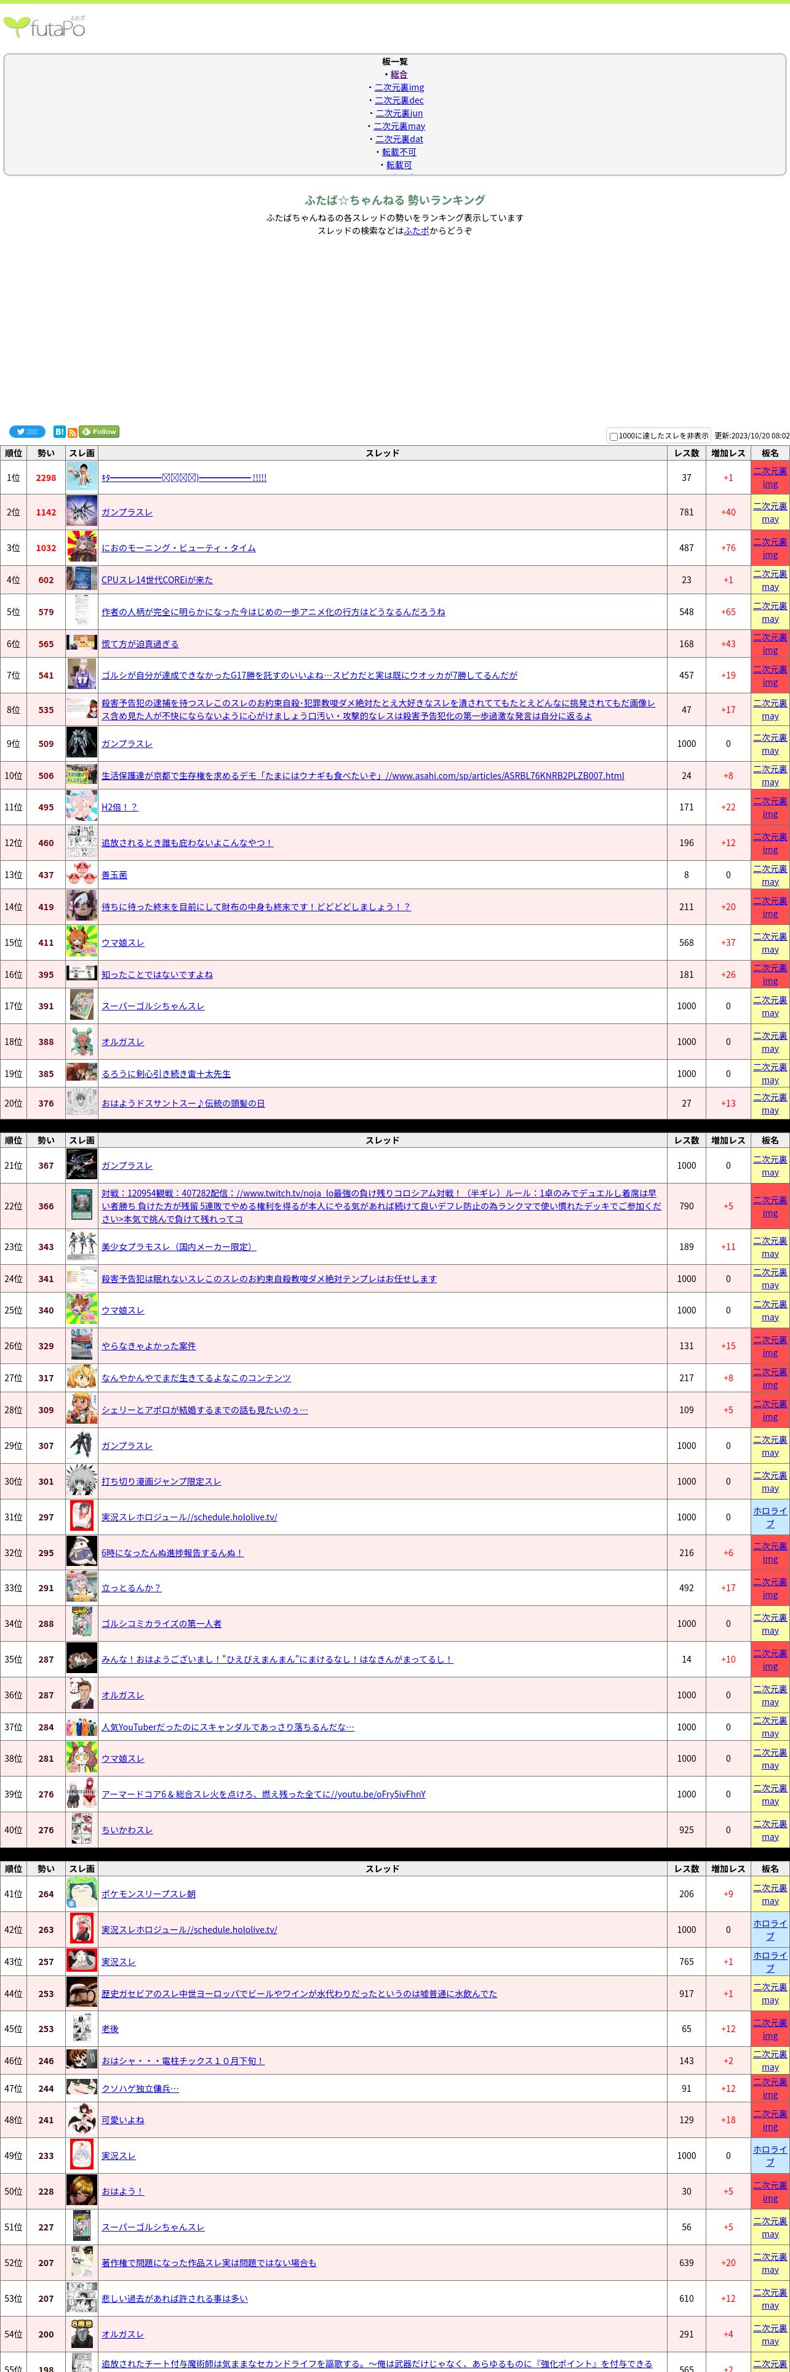Open thread CPUスレ14世代COREiが来た
Screen dimensions: 790x2372
[x=156, y=580]
